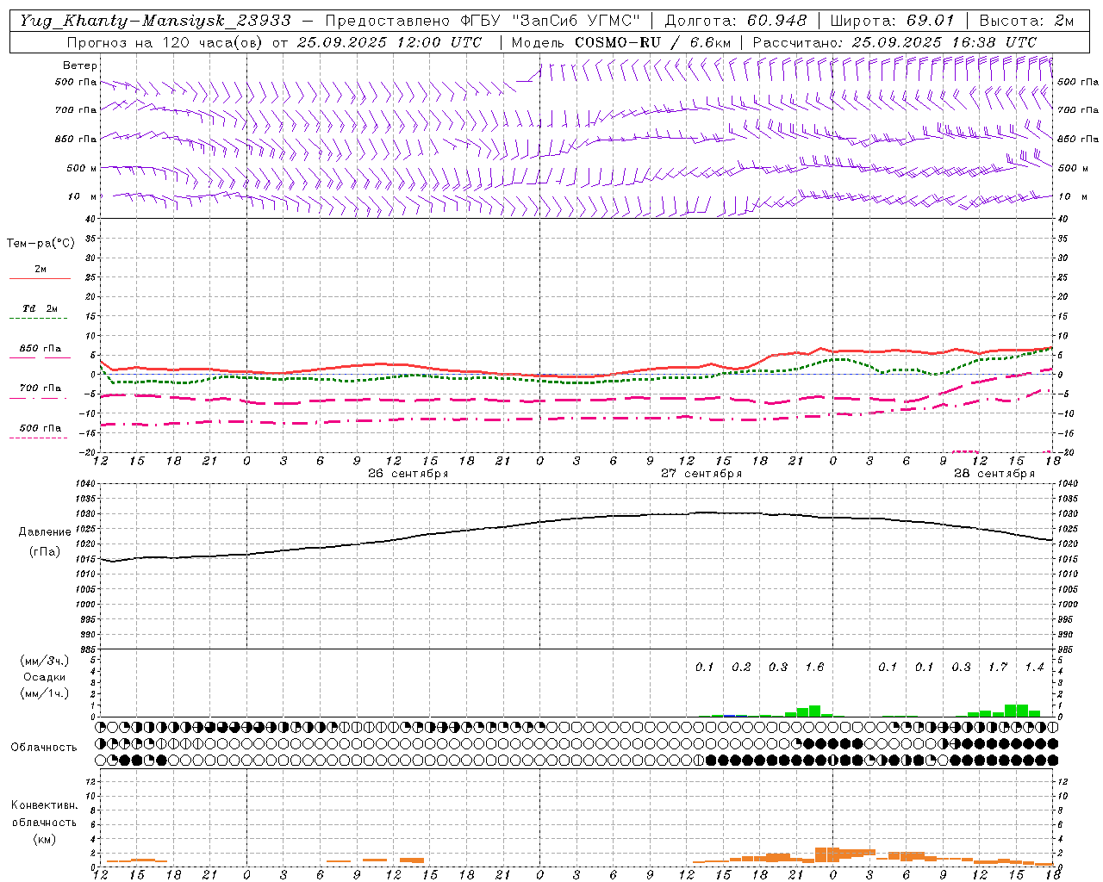Click the "Конвективн." convective cloud label
Image resolution: width=1103 pixels, height=882 pixels.
[44, 805]
